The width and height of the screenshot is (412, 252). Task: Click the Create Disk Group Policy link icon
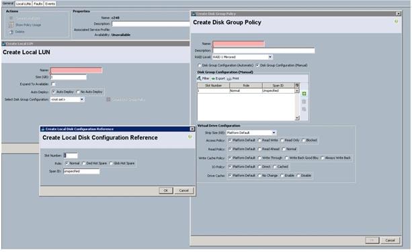[108, 100]
